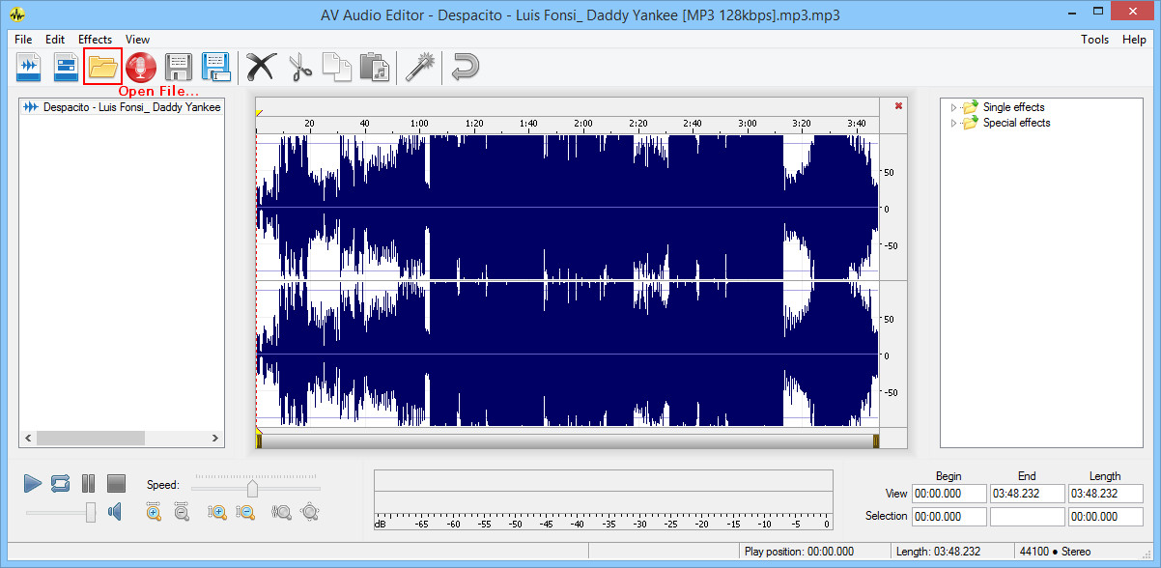
Task: Apply effects with the magic wand icon
Action: tap(419, 67)
